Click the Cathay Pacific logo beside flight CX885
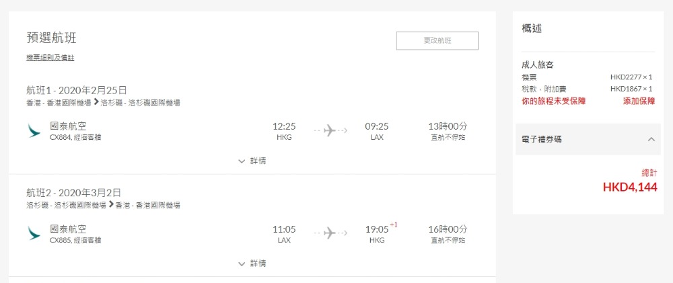 coord(34,233)
